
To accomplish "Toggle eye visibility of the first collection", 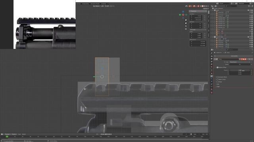I will coord(250,10).
